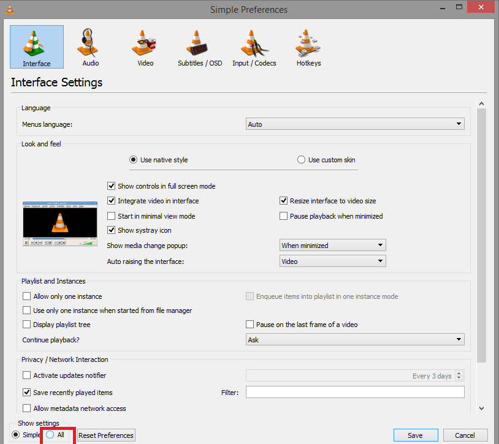Select the Use custom skin option
The width and height of the screenshot is (499, 444).
pyautogui.click(x=301, y=160)
